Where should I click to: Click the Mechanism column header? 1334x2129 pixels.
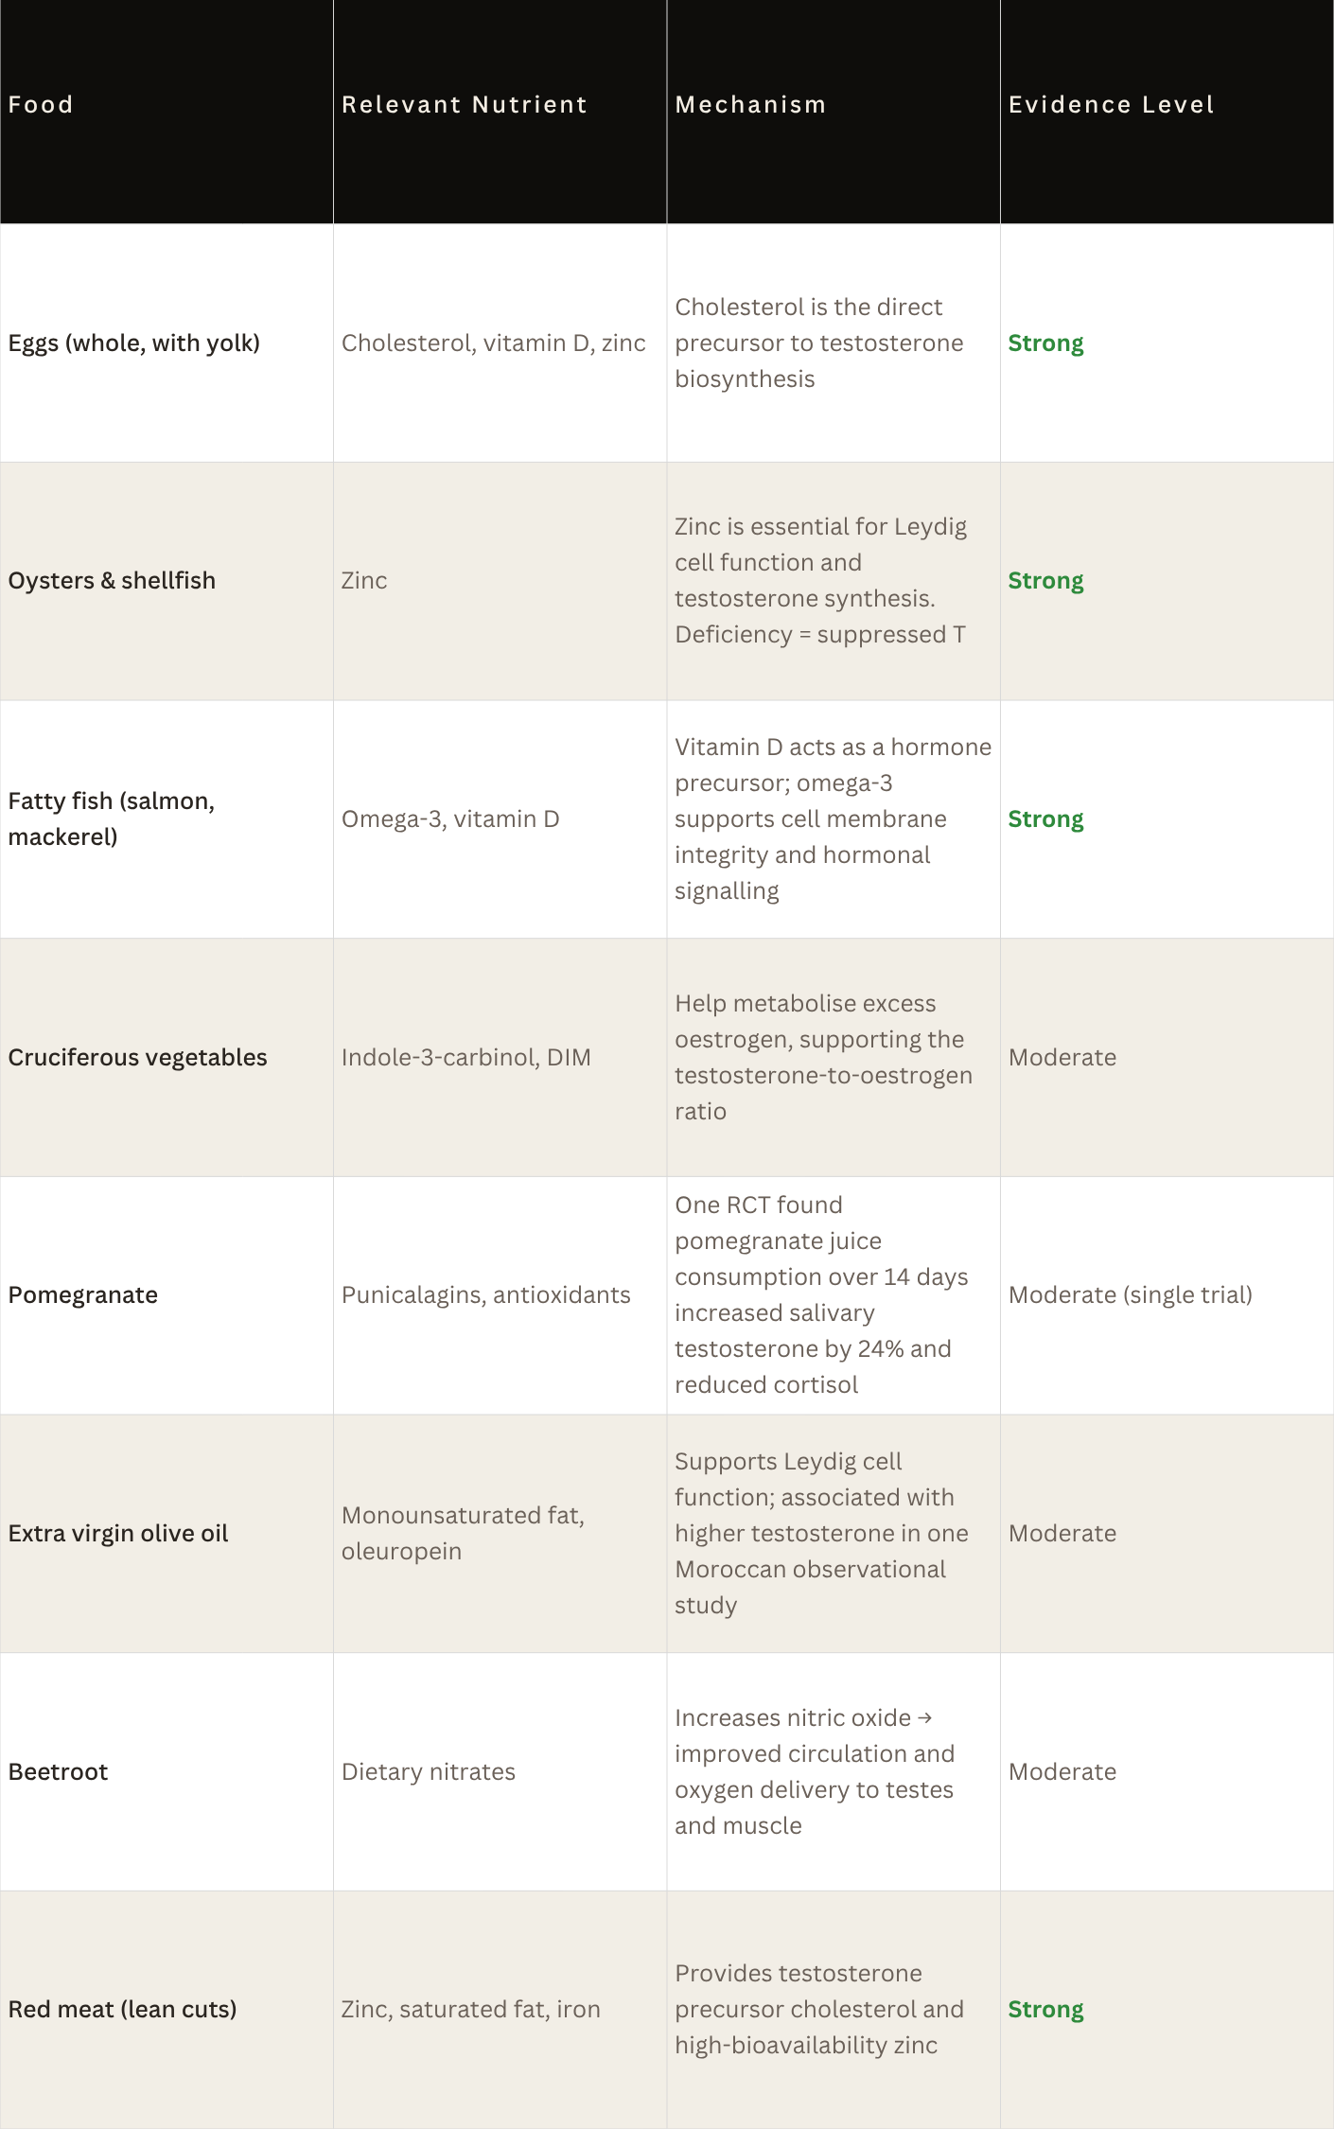[x=834, y=112]
